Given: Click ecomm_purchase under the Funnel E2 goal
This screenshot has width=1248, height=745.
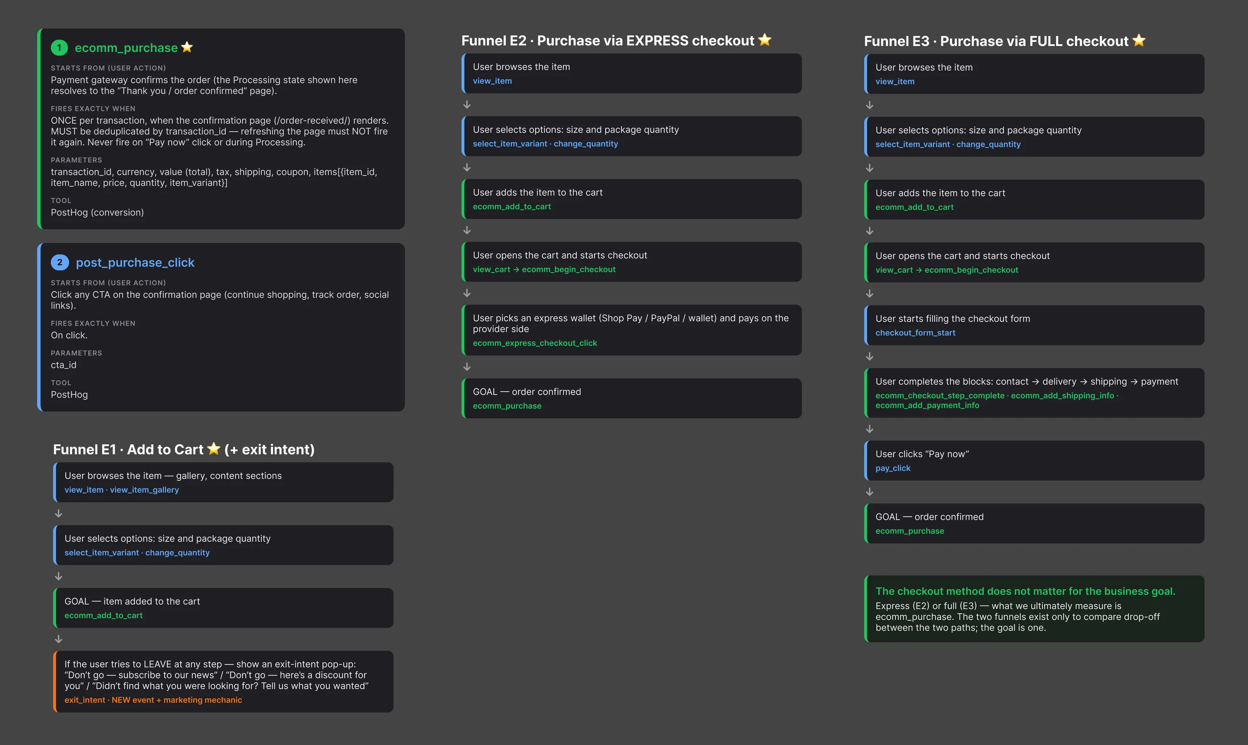Looking at the screenshot, I should (x=507, y=406).
